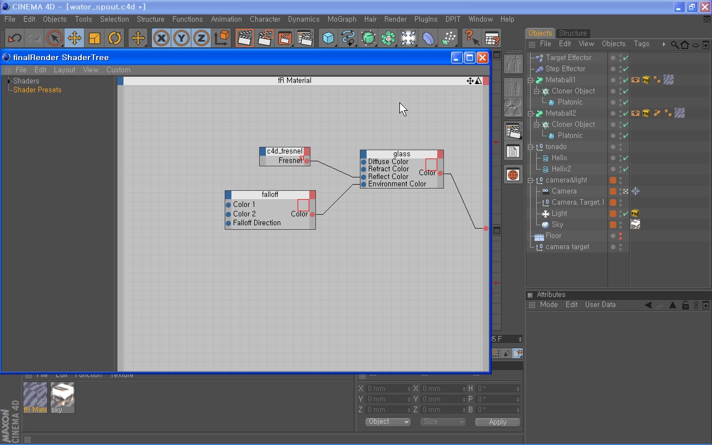
Task: Click the Undo arrow in main toolbar
Action: 14,38
